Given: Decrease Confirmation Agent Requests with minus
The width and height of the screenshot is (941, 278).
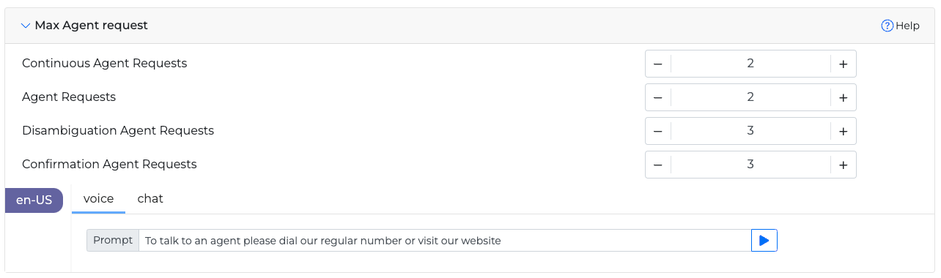Looking at the screenshot, I should click(x=658, y=165).
